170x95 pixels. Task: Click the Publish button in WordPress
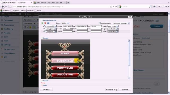(157, 26)
